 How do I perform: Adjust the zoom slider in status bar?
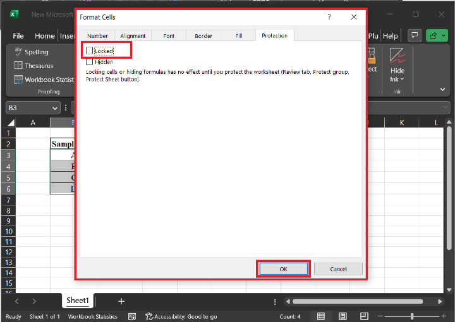[412, 316]
